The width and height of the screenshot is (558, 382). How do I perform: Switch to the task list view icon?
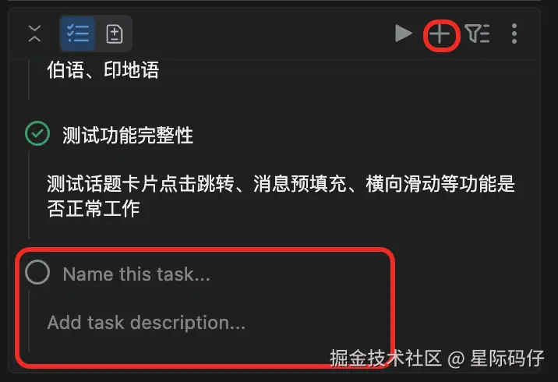coord(78,34)
